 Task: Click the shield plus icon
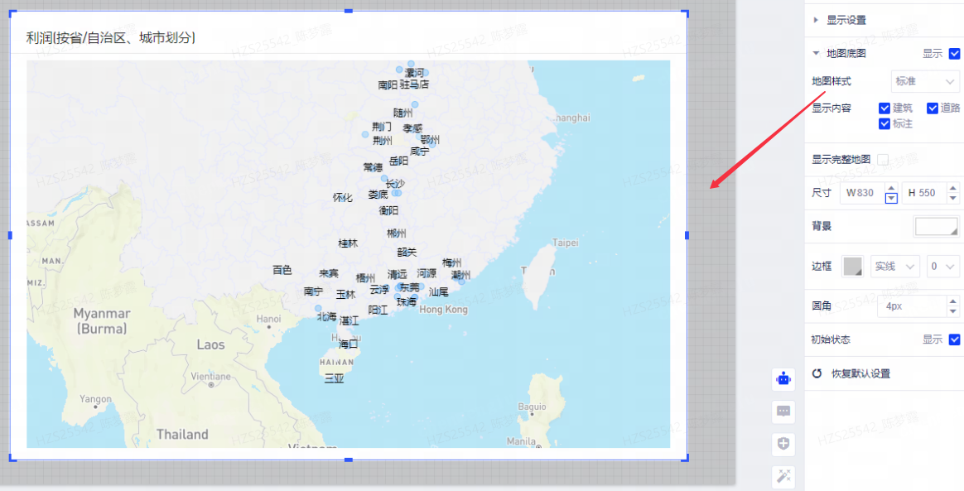[783, 444]
